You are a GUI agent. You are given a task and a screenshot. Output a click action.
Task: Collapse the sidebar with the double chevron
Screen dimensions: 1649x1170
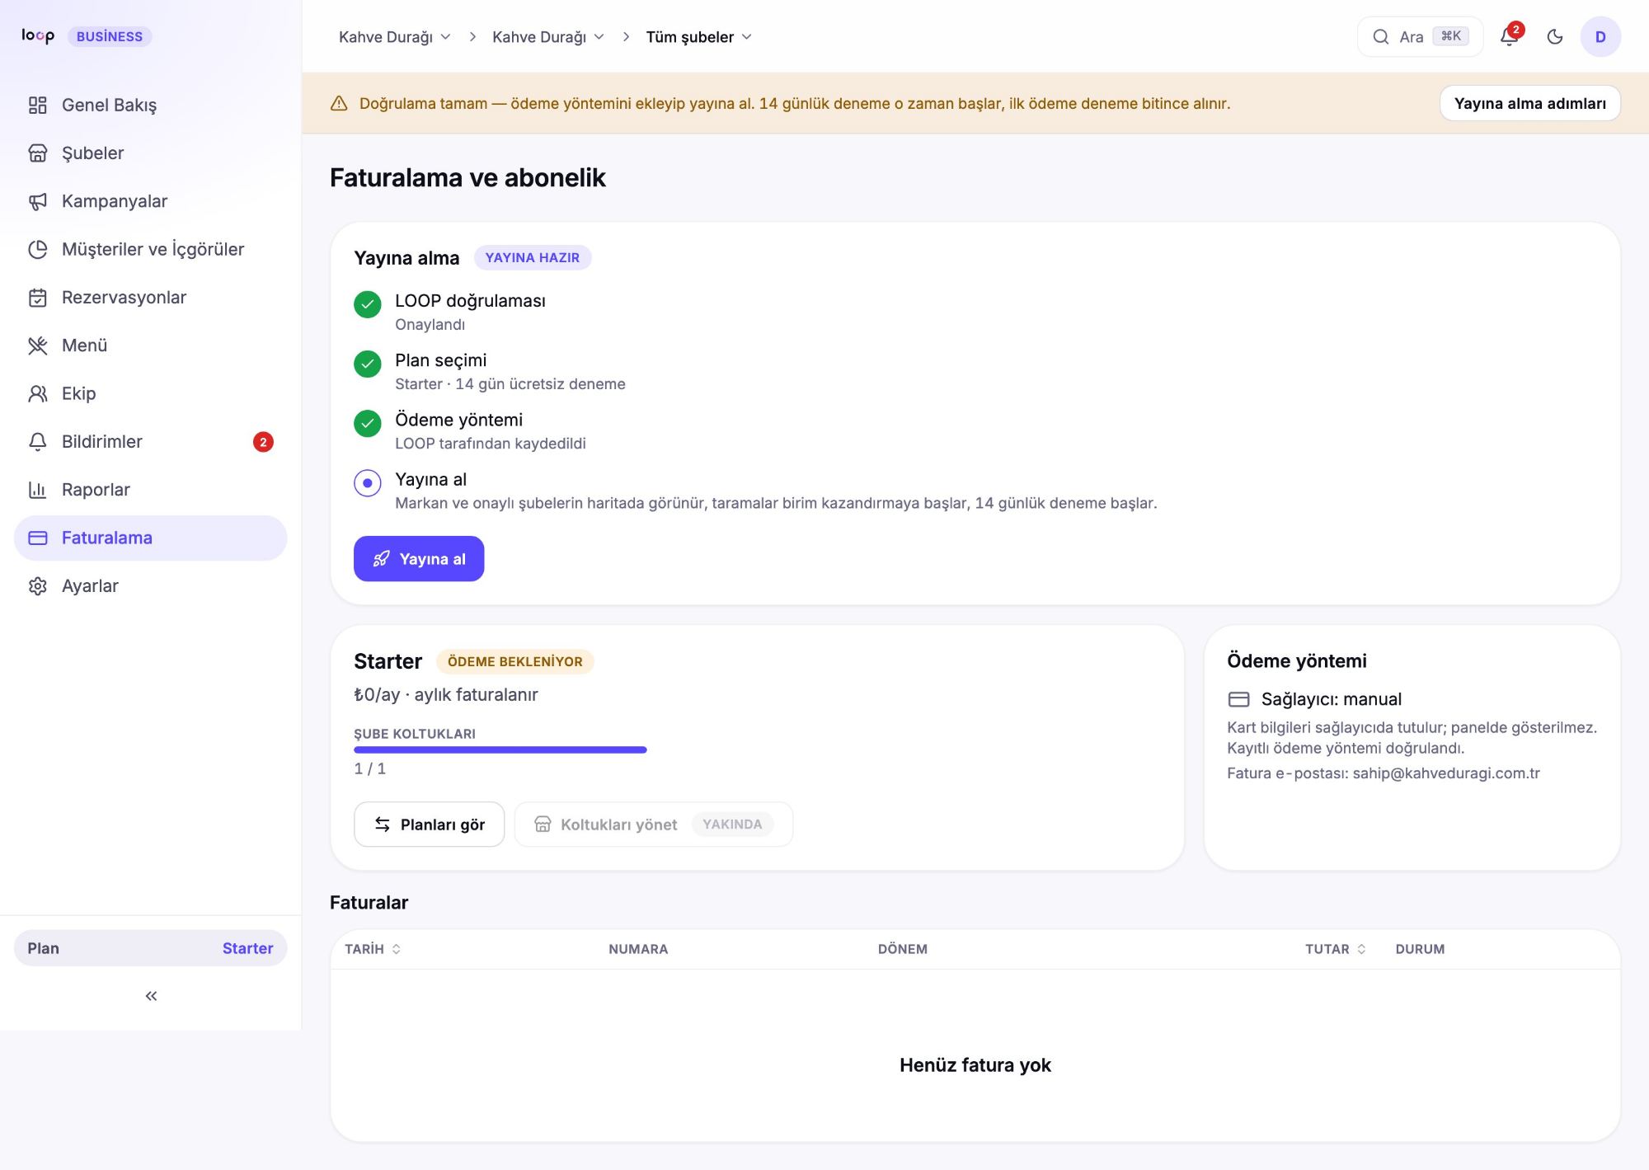click(151, 996)
